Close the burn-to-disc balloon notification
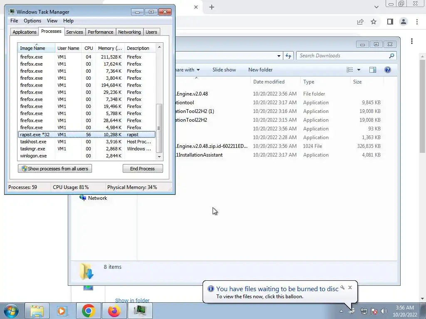The height and width of the screenshot is (319, 426). tap(350, 287)
